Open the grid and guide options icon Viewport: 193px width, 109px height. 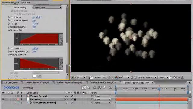point(88,78)
